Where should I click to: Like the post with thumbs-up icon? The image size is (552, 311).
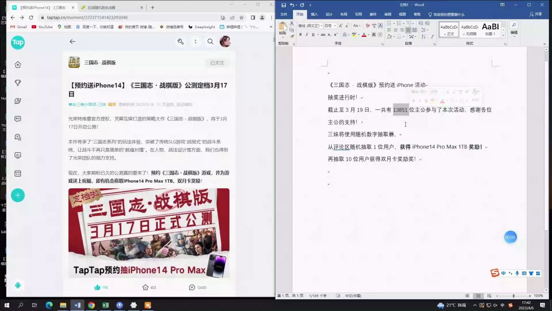click(97, 287)
